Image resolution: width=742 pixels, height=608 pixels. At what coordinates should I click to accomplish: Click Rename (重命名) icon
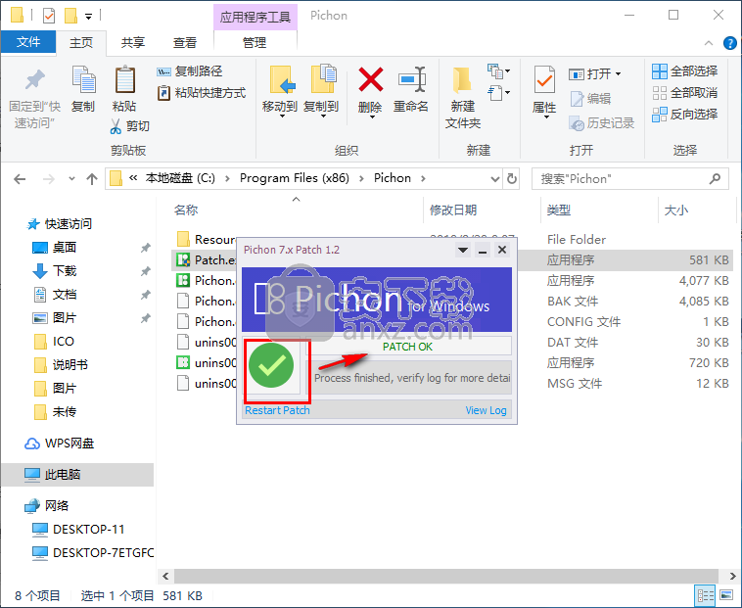[411, 79]
